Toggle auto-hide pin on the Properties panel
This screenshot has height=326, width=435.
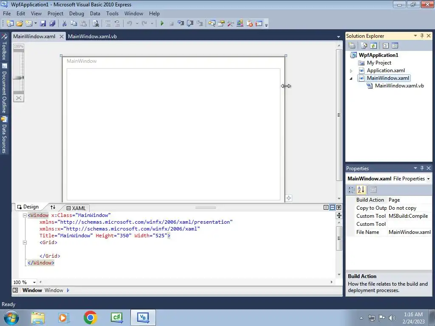[422, 168]
